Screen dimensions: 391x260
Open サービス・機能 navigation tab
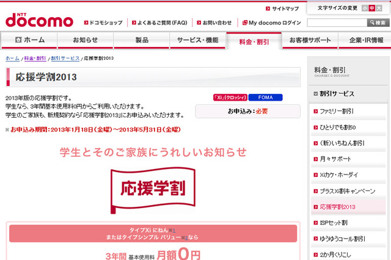tap(198, 40)
